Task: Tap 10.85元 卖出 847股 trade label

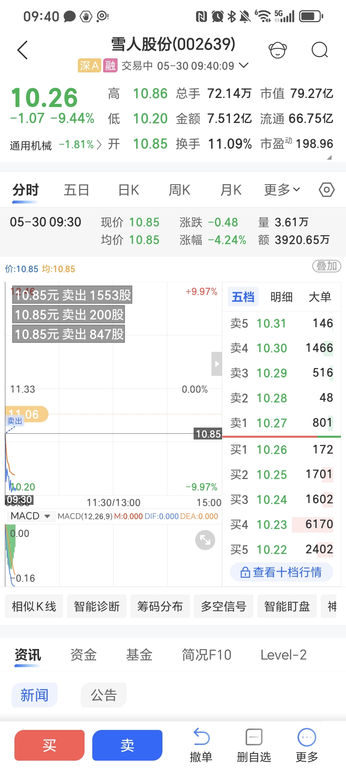Action: pos(69,334)
